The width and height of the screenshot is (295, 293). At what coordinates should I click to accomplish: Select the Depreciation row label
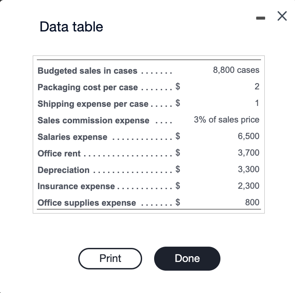click(x=63, y=170)
